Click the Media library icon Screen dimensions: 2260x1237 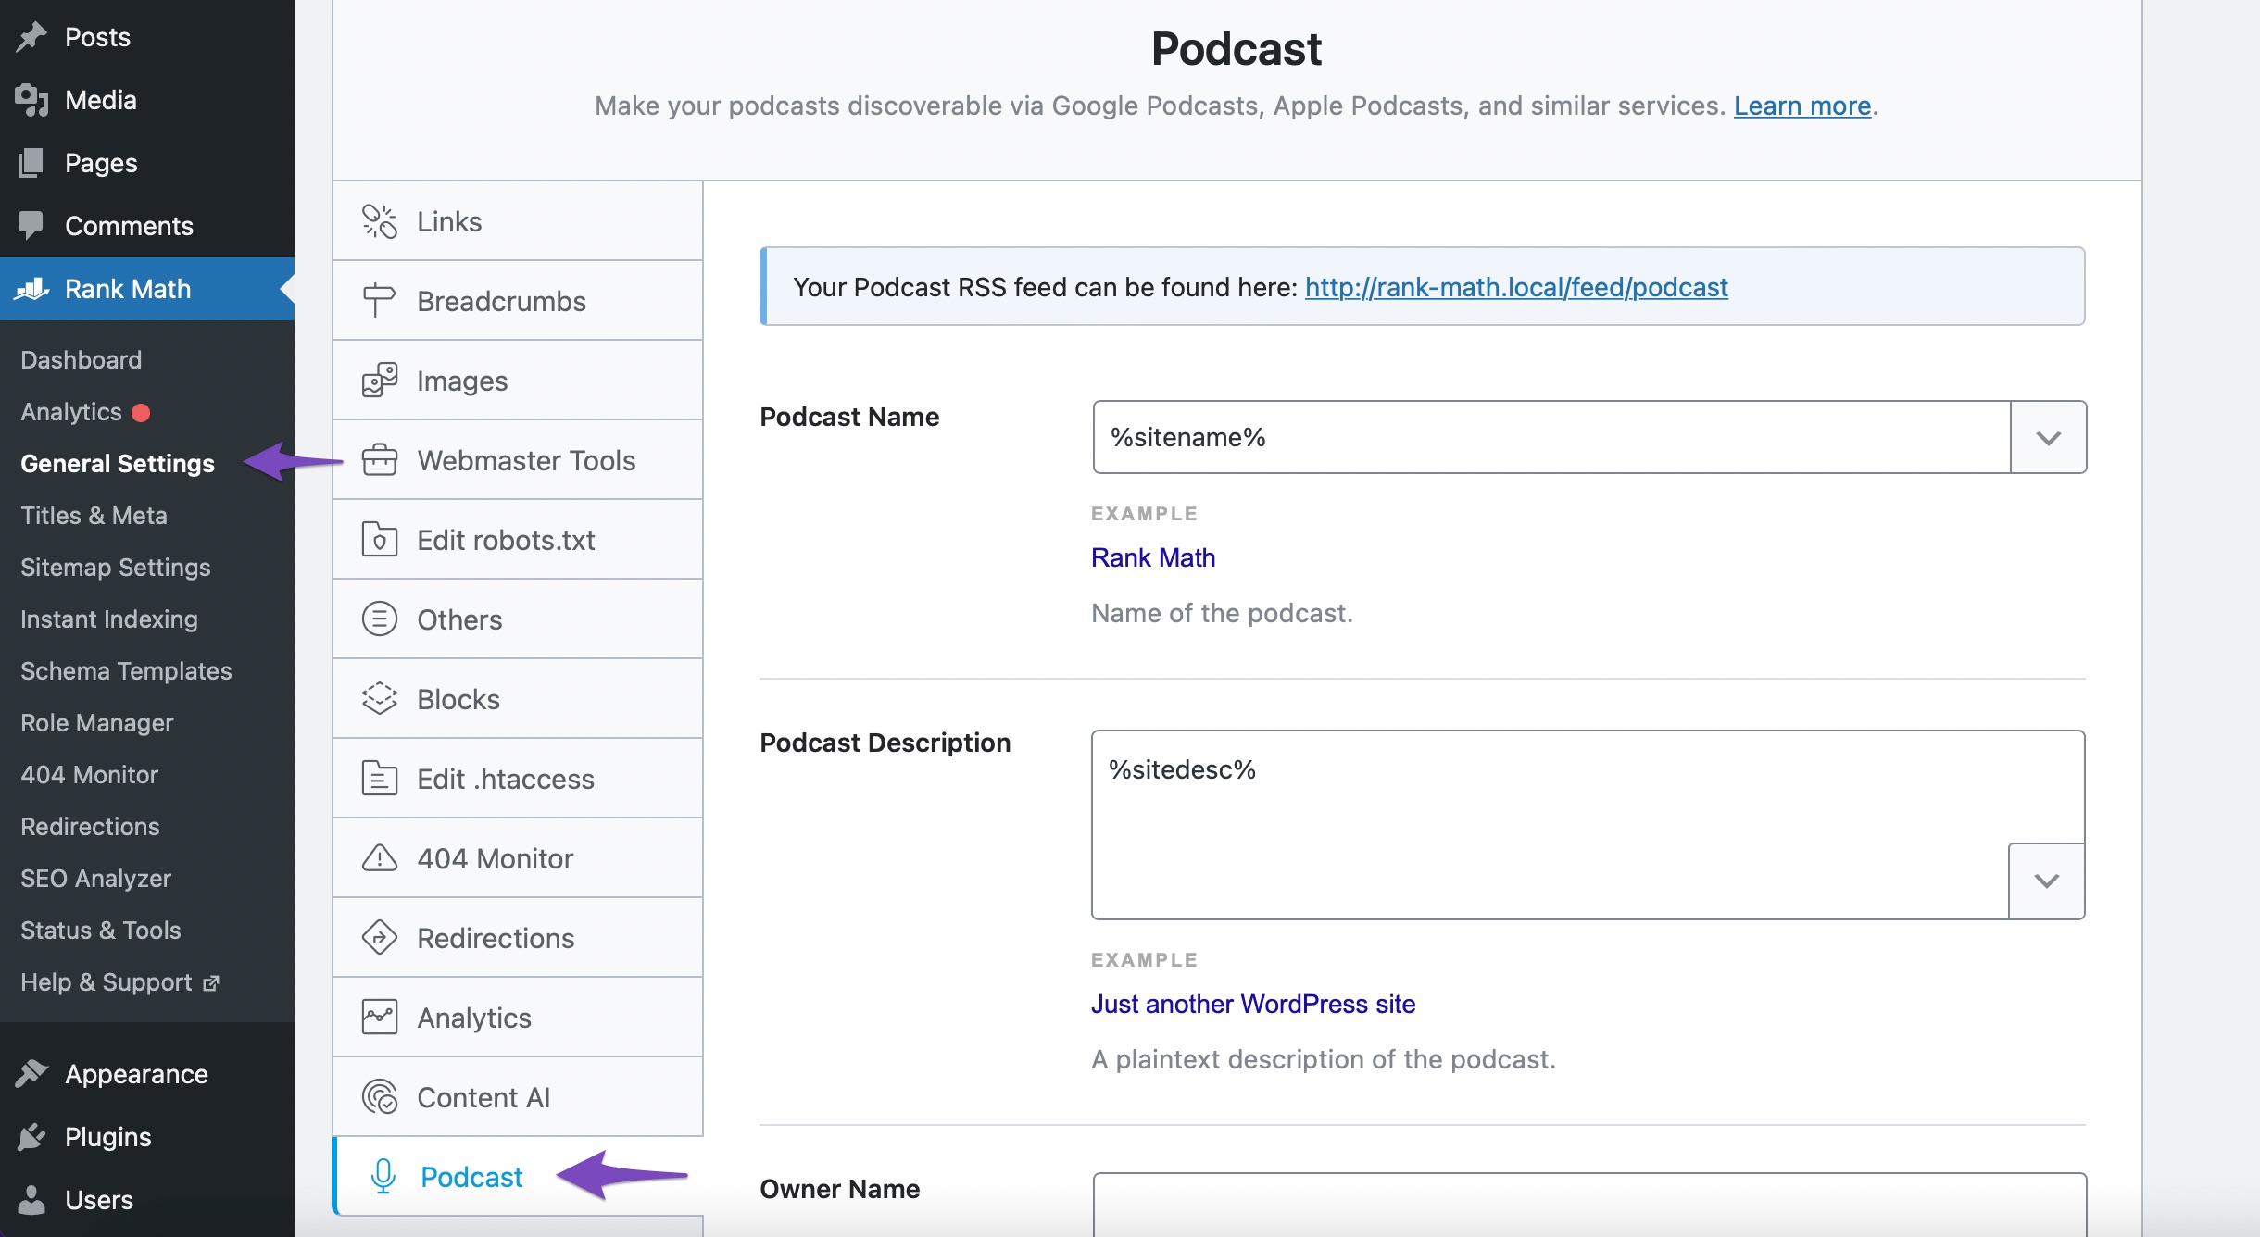click(31, 100)
